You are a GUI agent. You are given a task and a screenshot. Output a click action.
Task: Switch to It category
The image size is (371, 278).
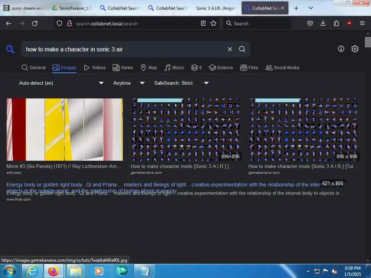(196, 68)
